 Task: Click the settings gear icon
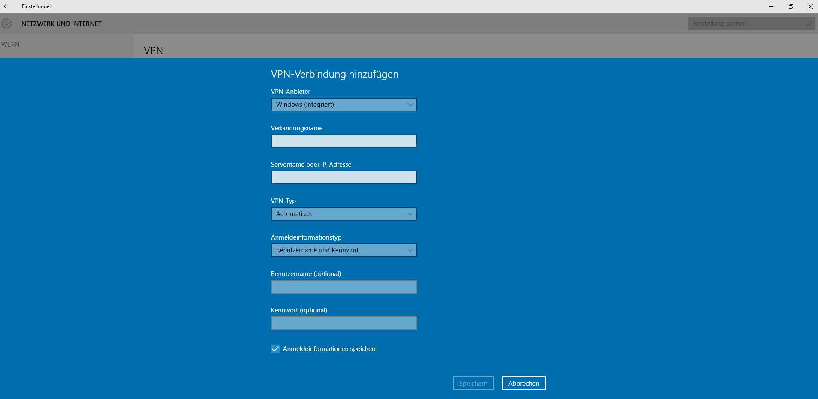(x=6, y=24)
